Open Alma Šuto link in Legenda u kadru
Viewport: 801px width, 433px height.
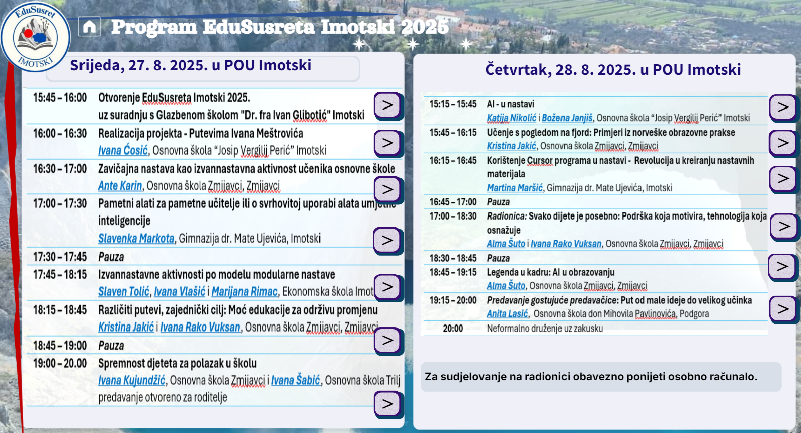tap(506, 286)
